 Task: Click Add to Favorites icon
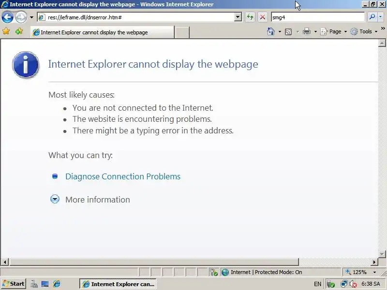pyautogui.click(x=19, y=31)
